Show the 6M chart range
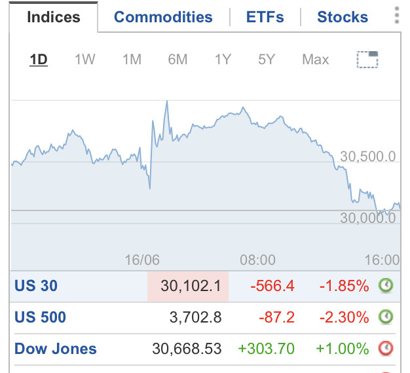Screen dimensions: 410x373 point(177,60)
